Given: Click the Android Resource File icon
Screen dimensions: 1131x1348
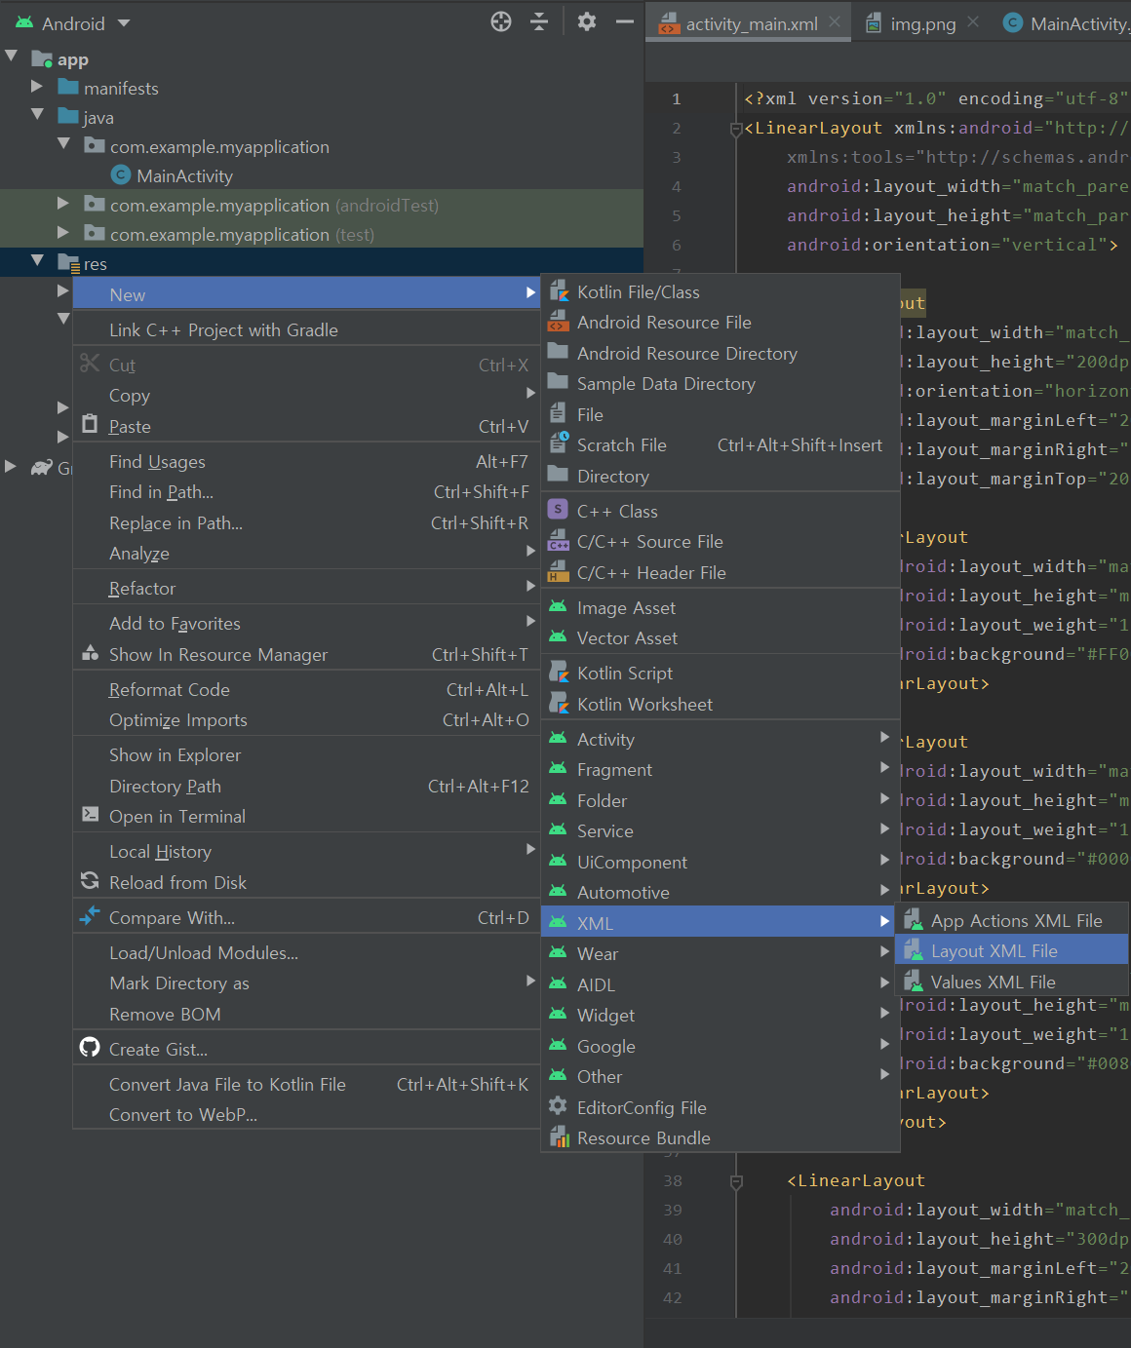Looking at the screenshot, I should [559, 322].
